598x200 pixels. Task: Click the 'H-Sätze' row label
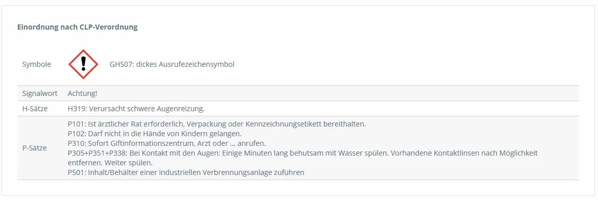35,109
